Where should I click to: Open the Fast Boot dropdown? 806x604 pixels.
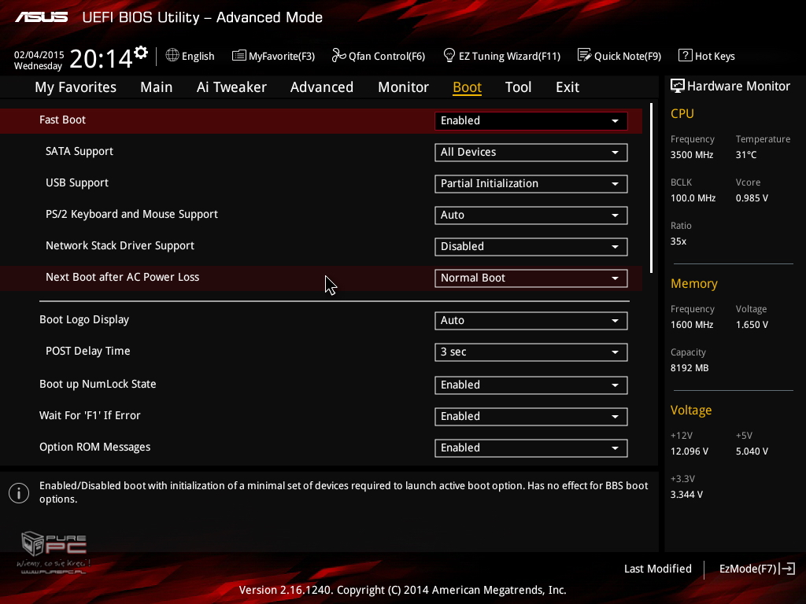(531, 120)
